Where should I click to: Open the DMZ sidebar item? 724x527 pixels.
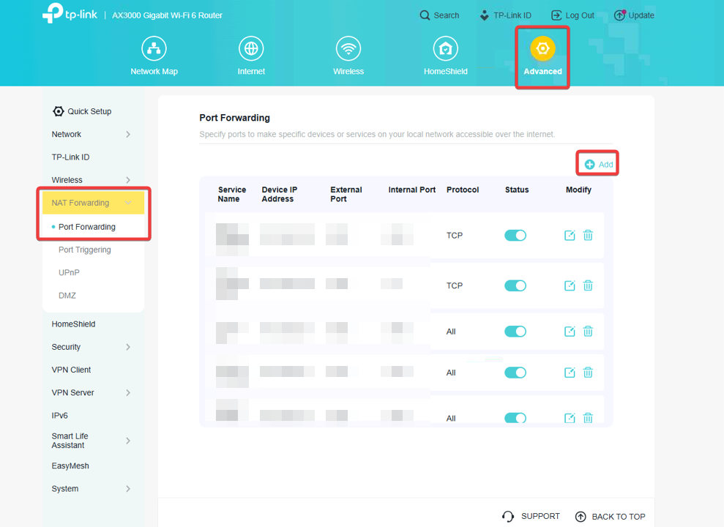click(x=67, y=296)
